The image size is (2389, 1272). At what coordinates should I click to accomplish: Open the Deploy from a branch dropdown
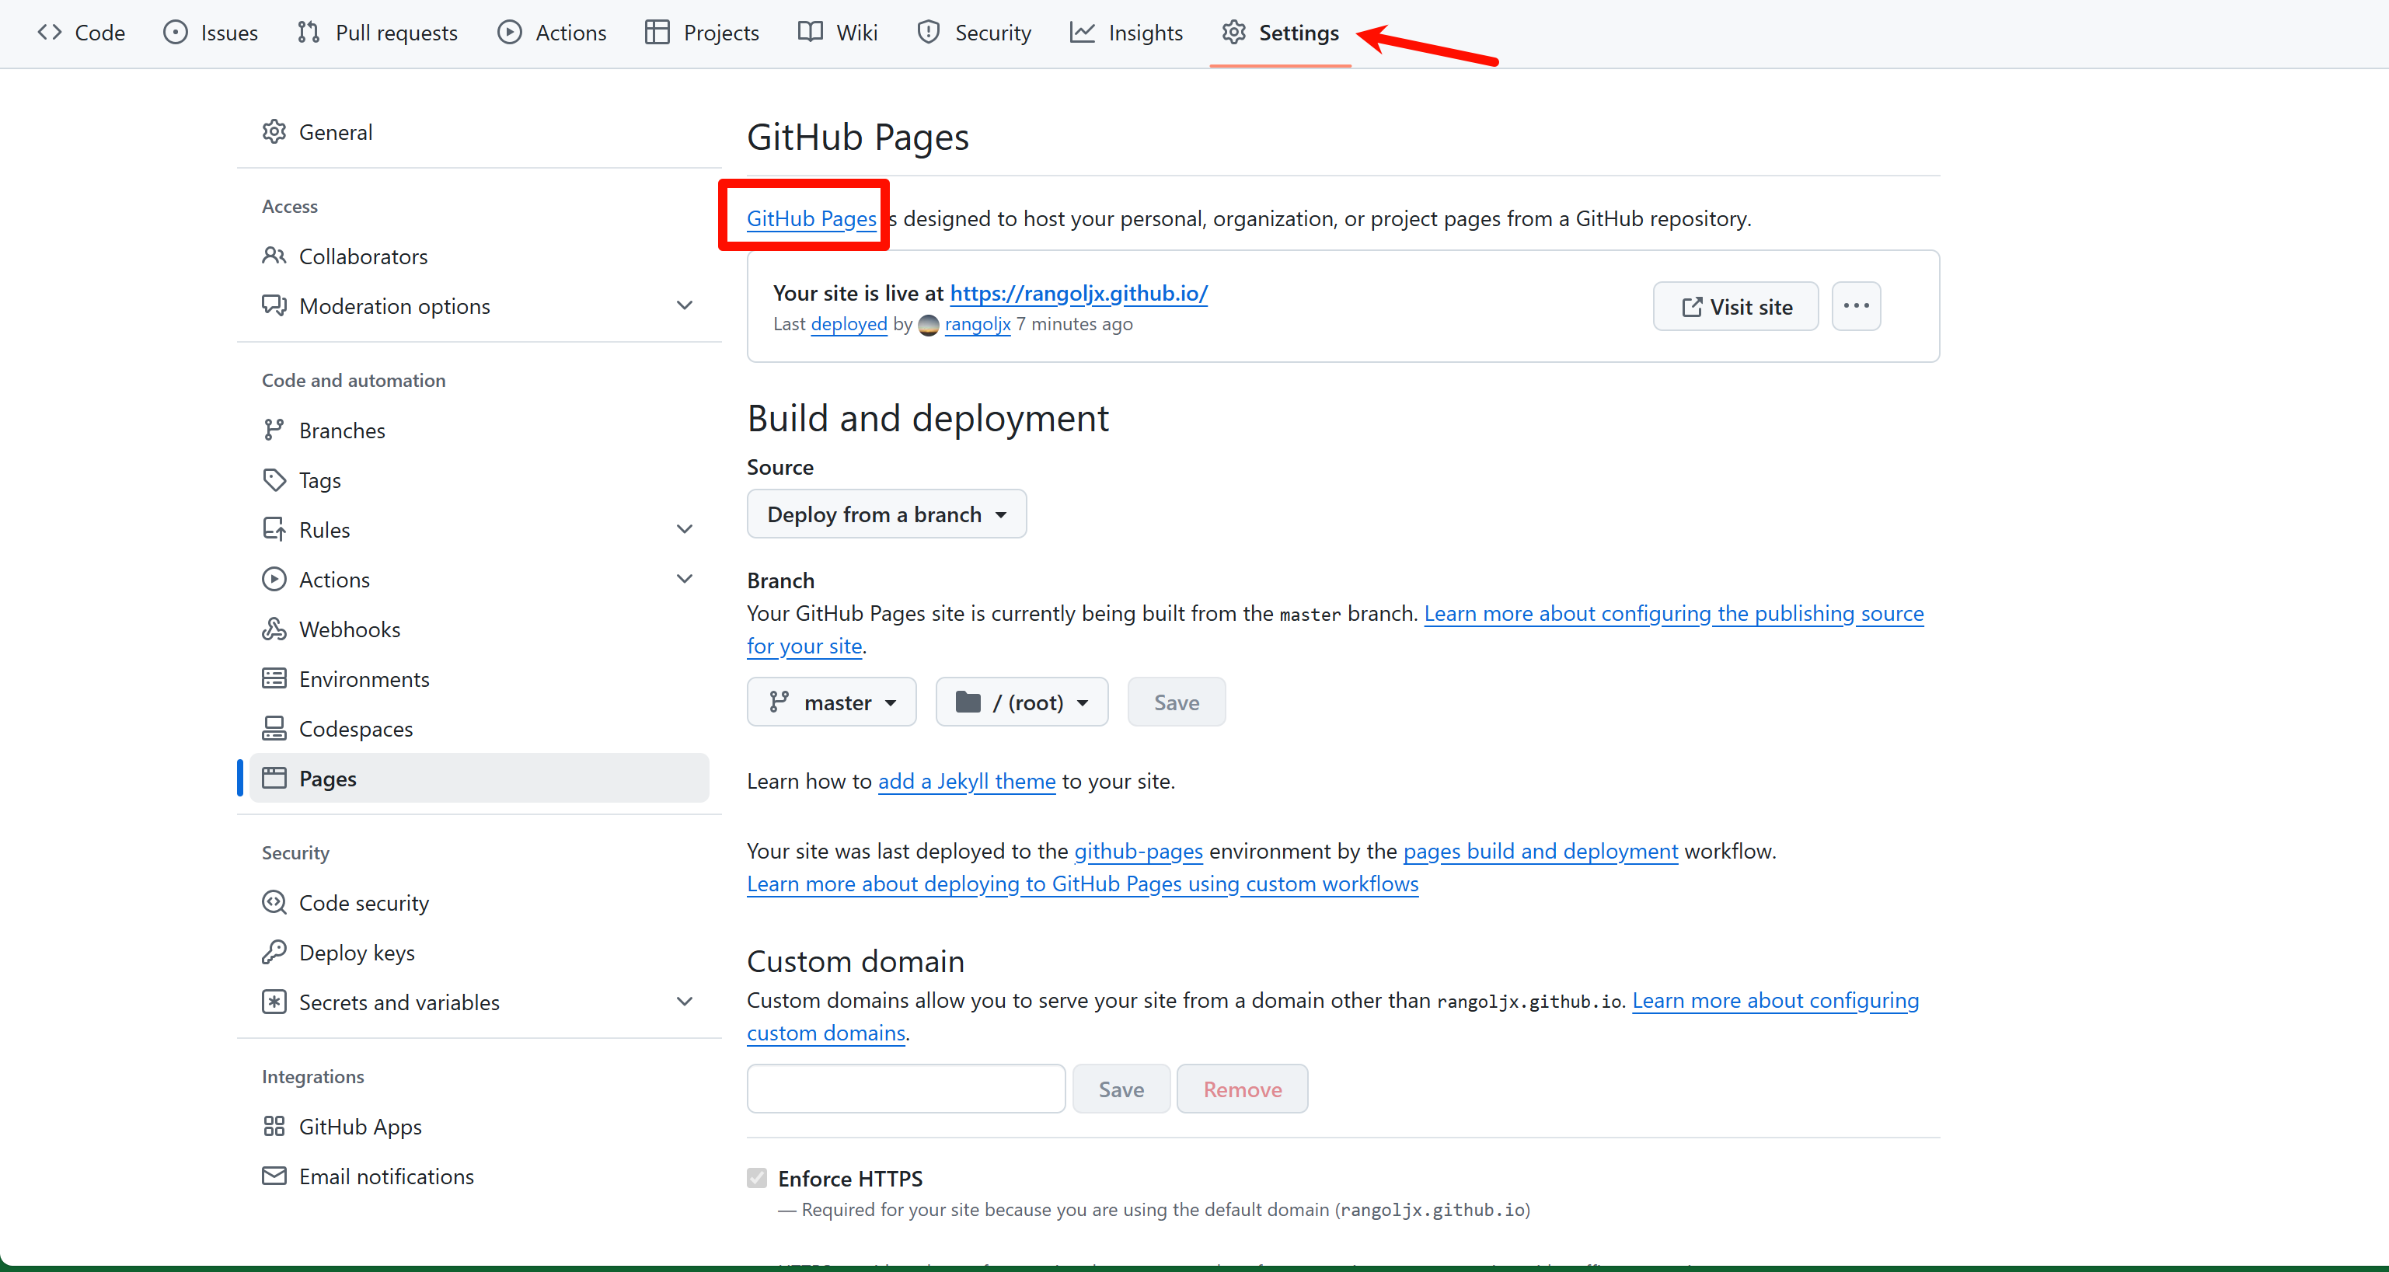[886, 514]
